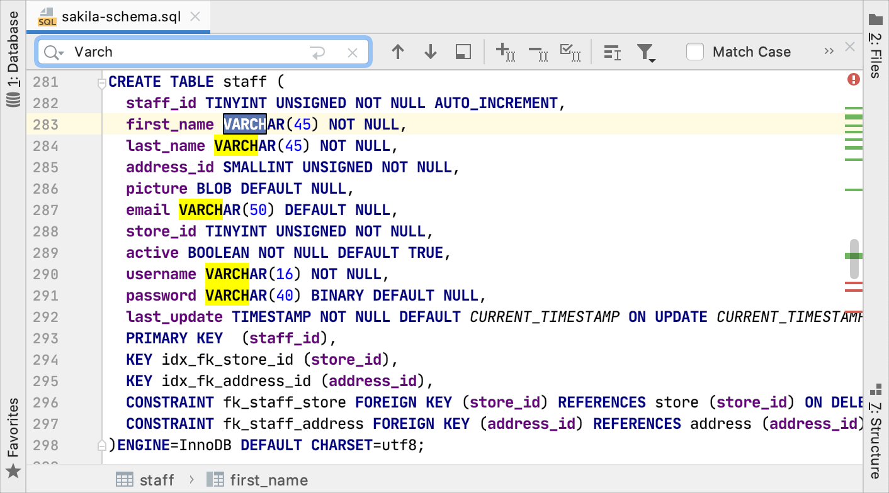Screen dimensions: 889x493
Task: Click the error indicator above the scrollbar
Action: pos(854,80)
